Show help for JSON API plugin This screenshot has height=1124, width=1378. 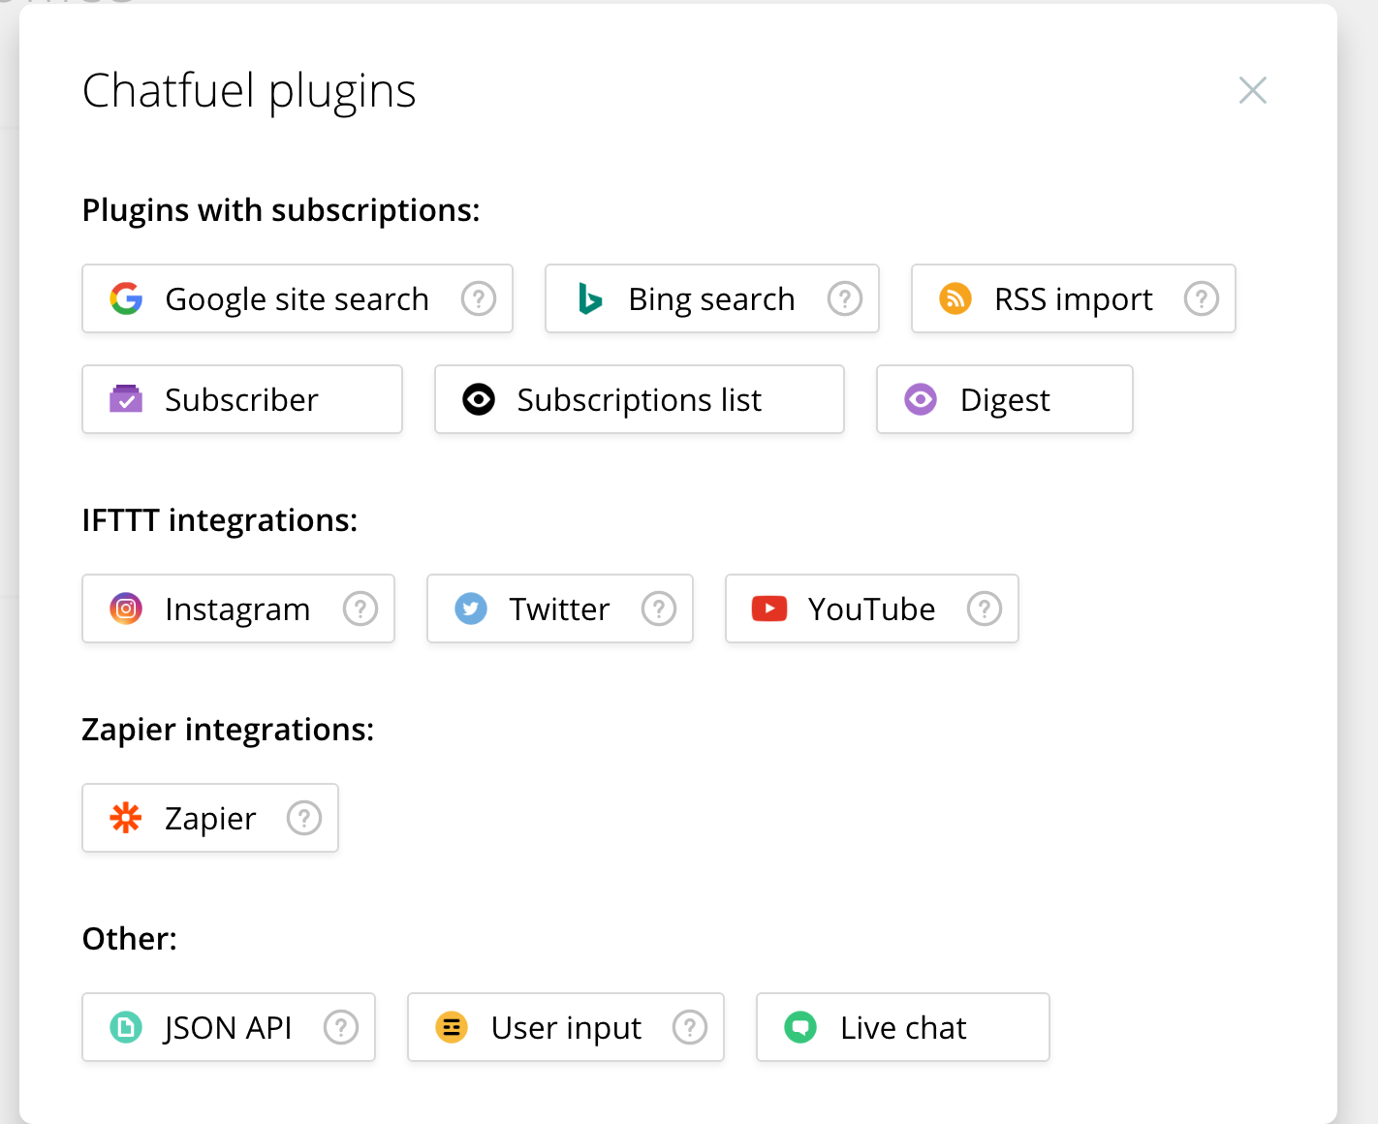[x=340, y=1027]
